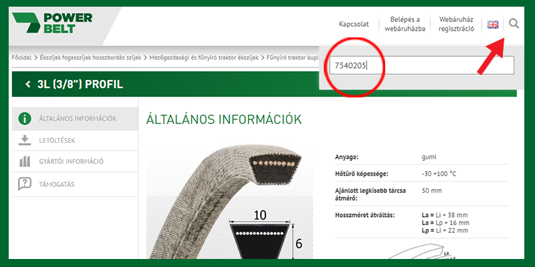Select the Általános információk sidebar tab
Viewport: 535px width, 267px height.
[x=75, y=119]
